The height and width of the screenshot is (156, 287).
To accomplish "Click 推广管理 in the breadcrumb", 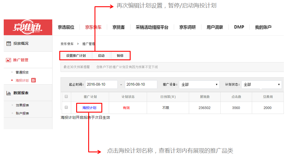I will (x=89, y=44).
